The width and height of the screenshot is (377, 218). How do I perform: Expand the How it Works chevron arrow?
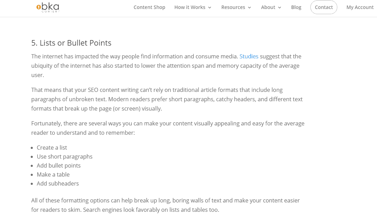(210, 8)
